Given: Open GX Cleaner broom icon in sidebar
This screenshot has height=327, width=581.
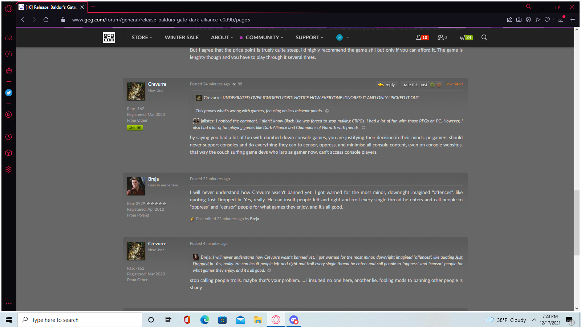Looking at the screenshot, I should tap(9, 70).
